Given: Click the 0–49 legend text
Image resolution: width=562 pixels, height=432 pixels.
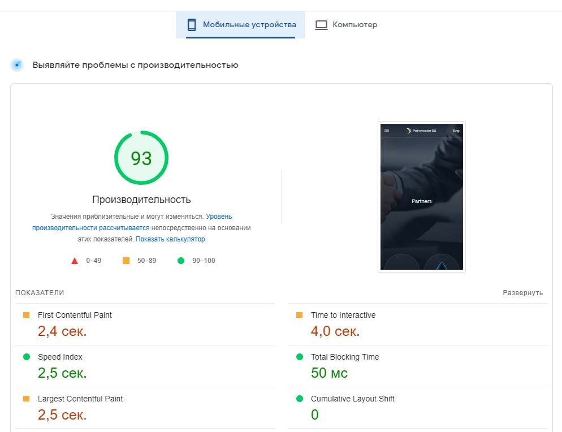Looking at the screenshot, I should point(93,261).
